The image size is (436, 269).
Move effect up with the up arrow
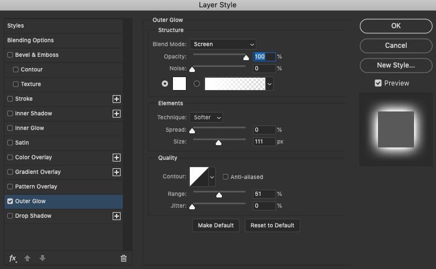coord(27,258)
